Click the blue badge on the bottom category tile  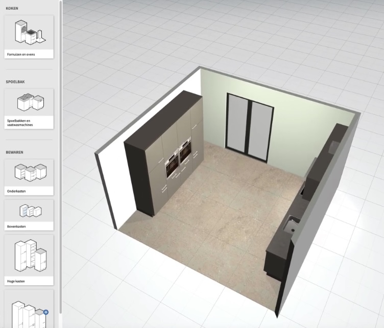point(45,312)
